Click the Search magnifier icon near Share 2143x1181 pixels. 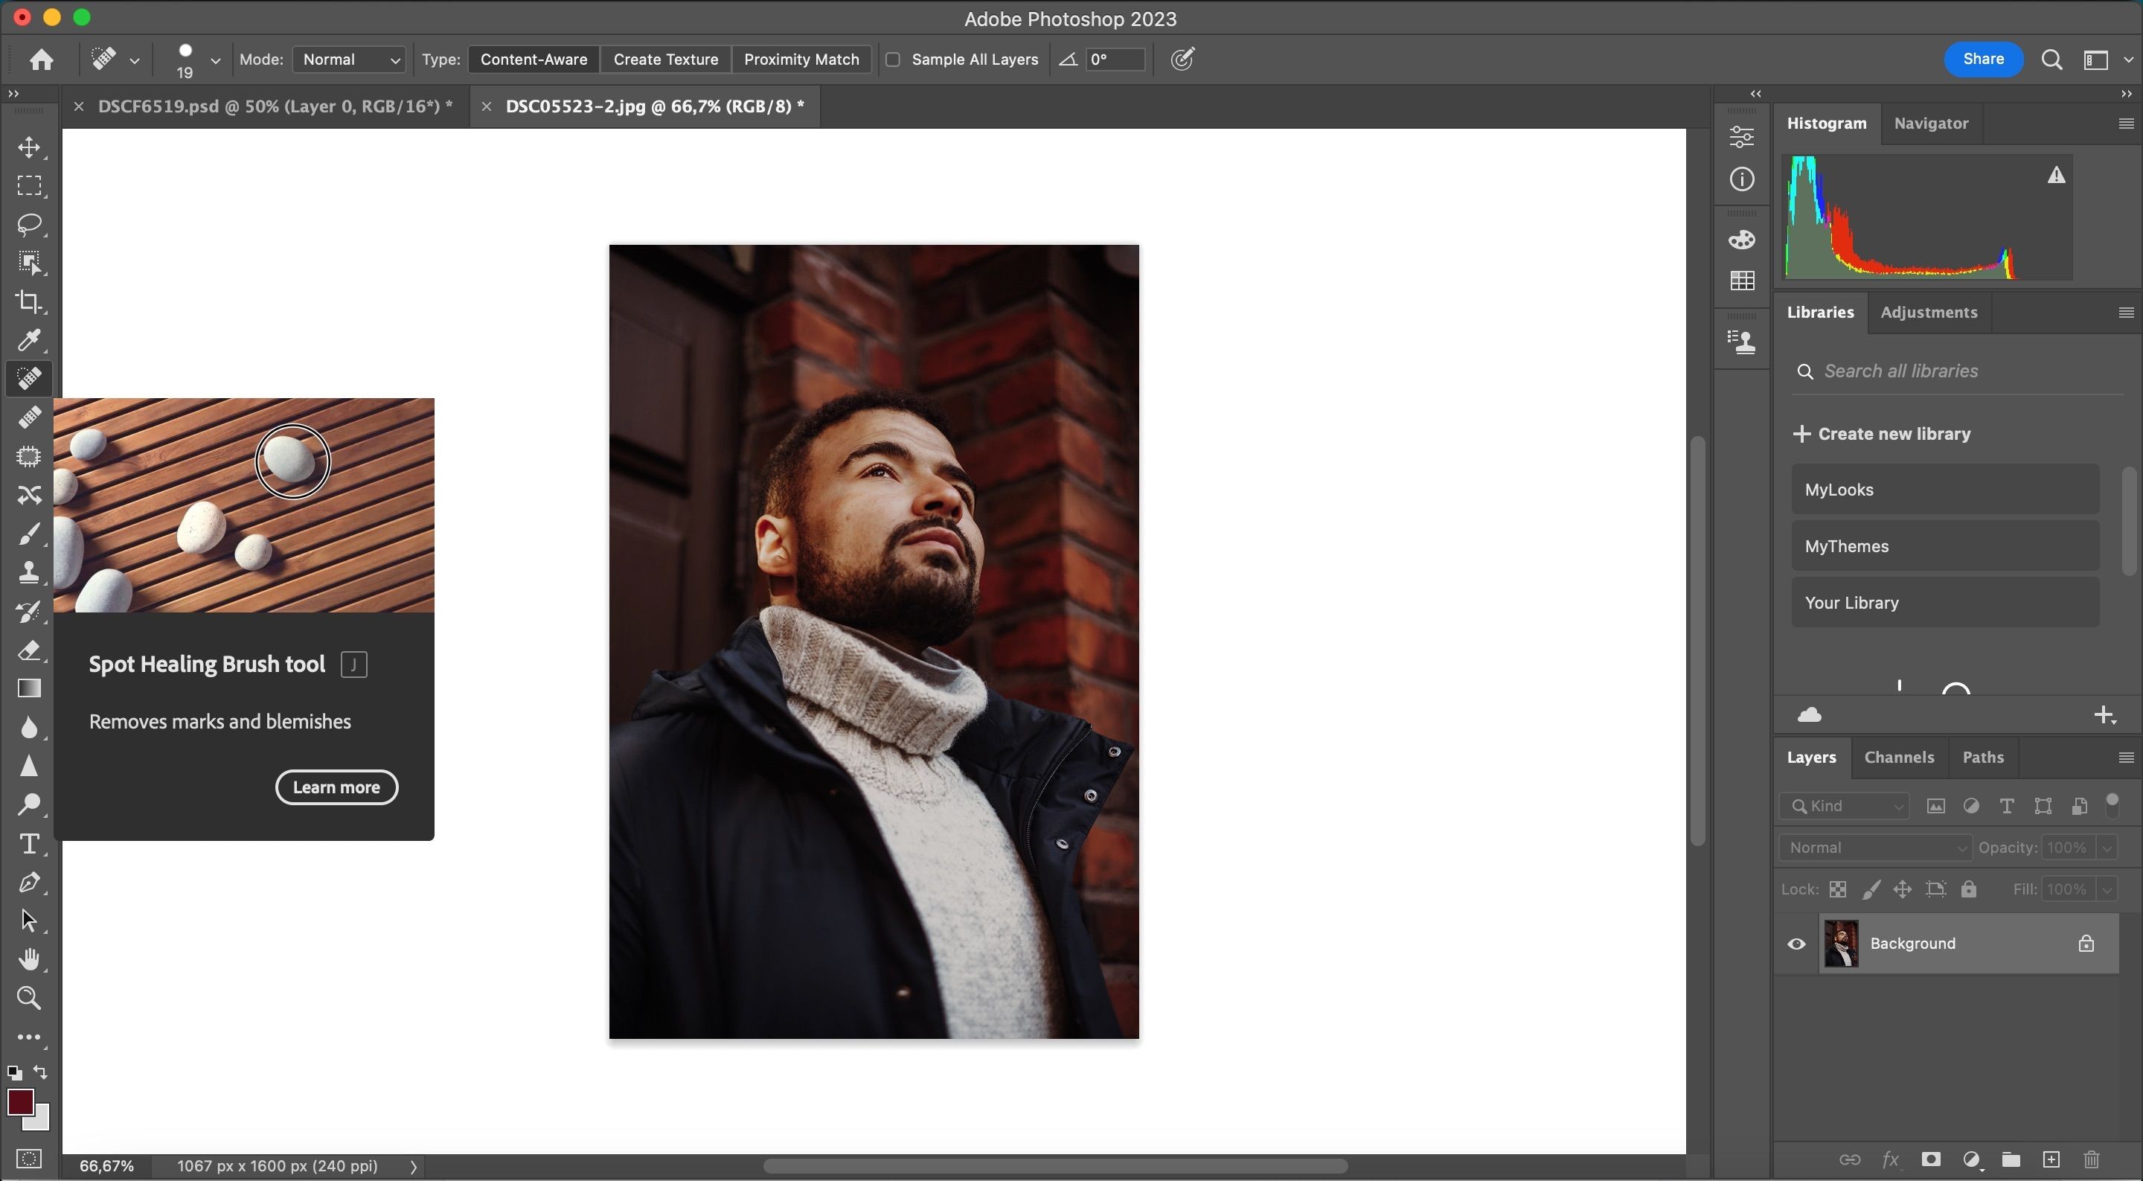point(2051,60)
